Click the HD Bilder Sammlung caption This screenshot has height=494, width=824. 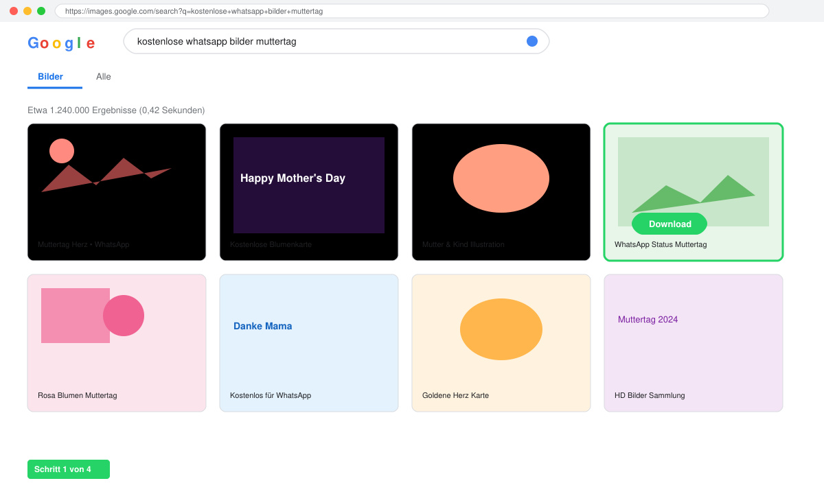pyautogui.click(x=650, y=395)
